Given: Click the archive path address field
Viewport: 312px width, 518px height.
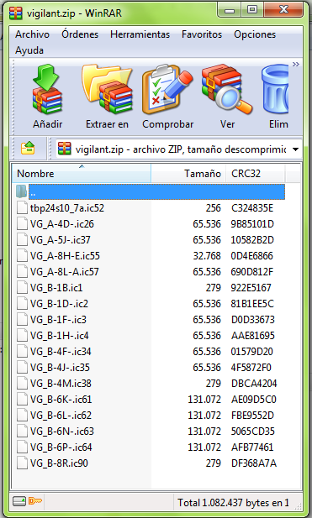Looking at the screenshot, I should click(178, 149).
